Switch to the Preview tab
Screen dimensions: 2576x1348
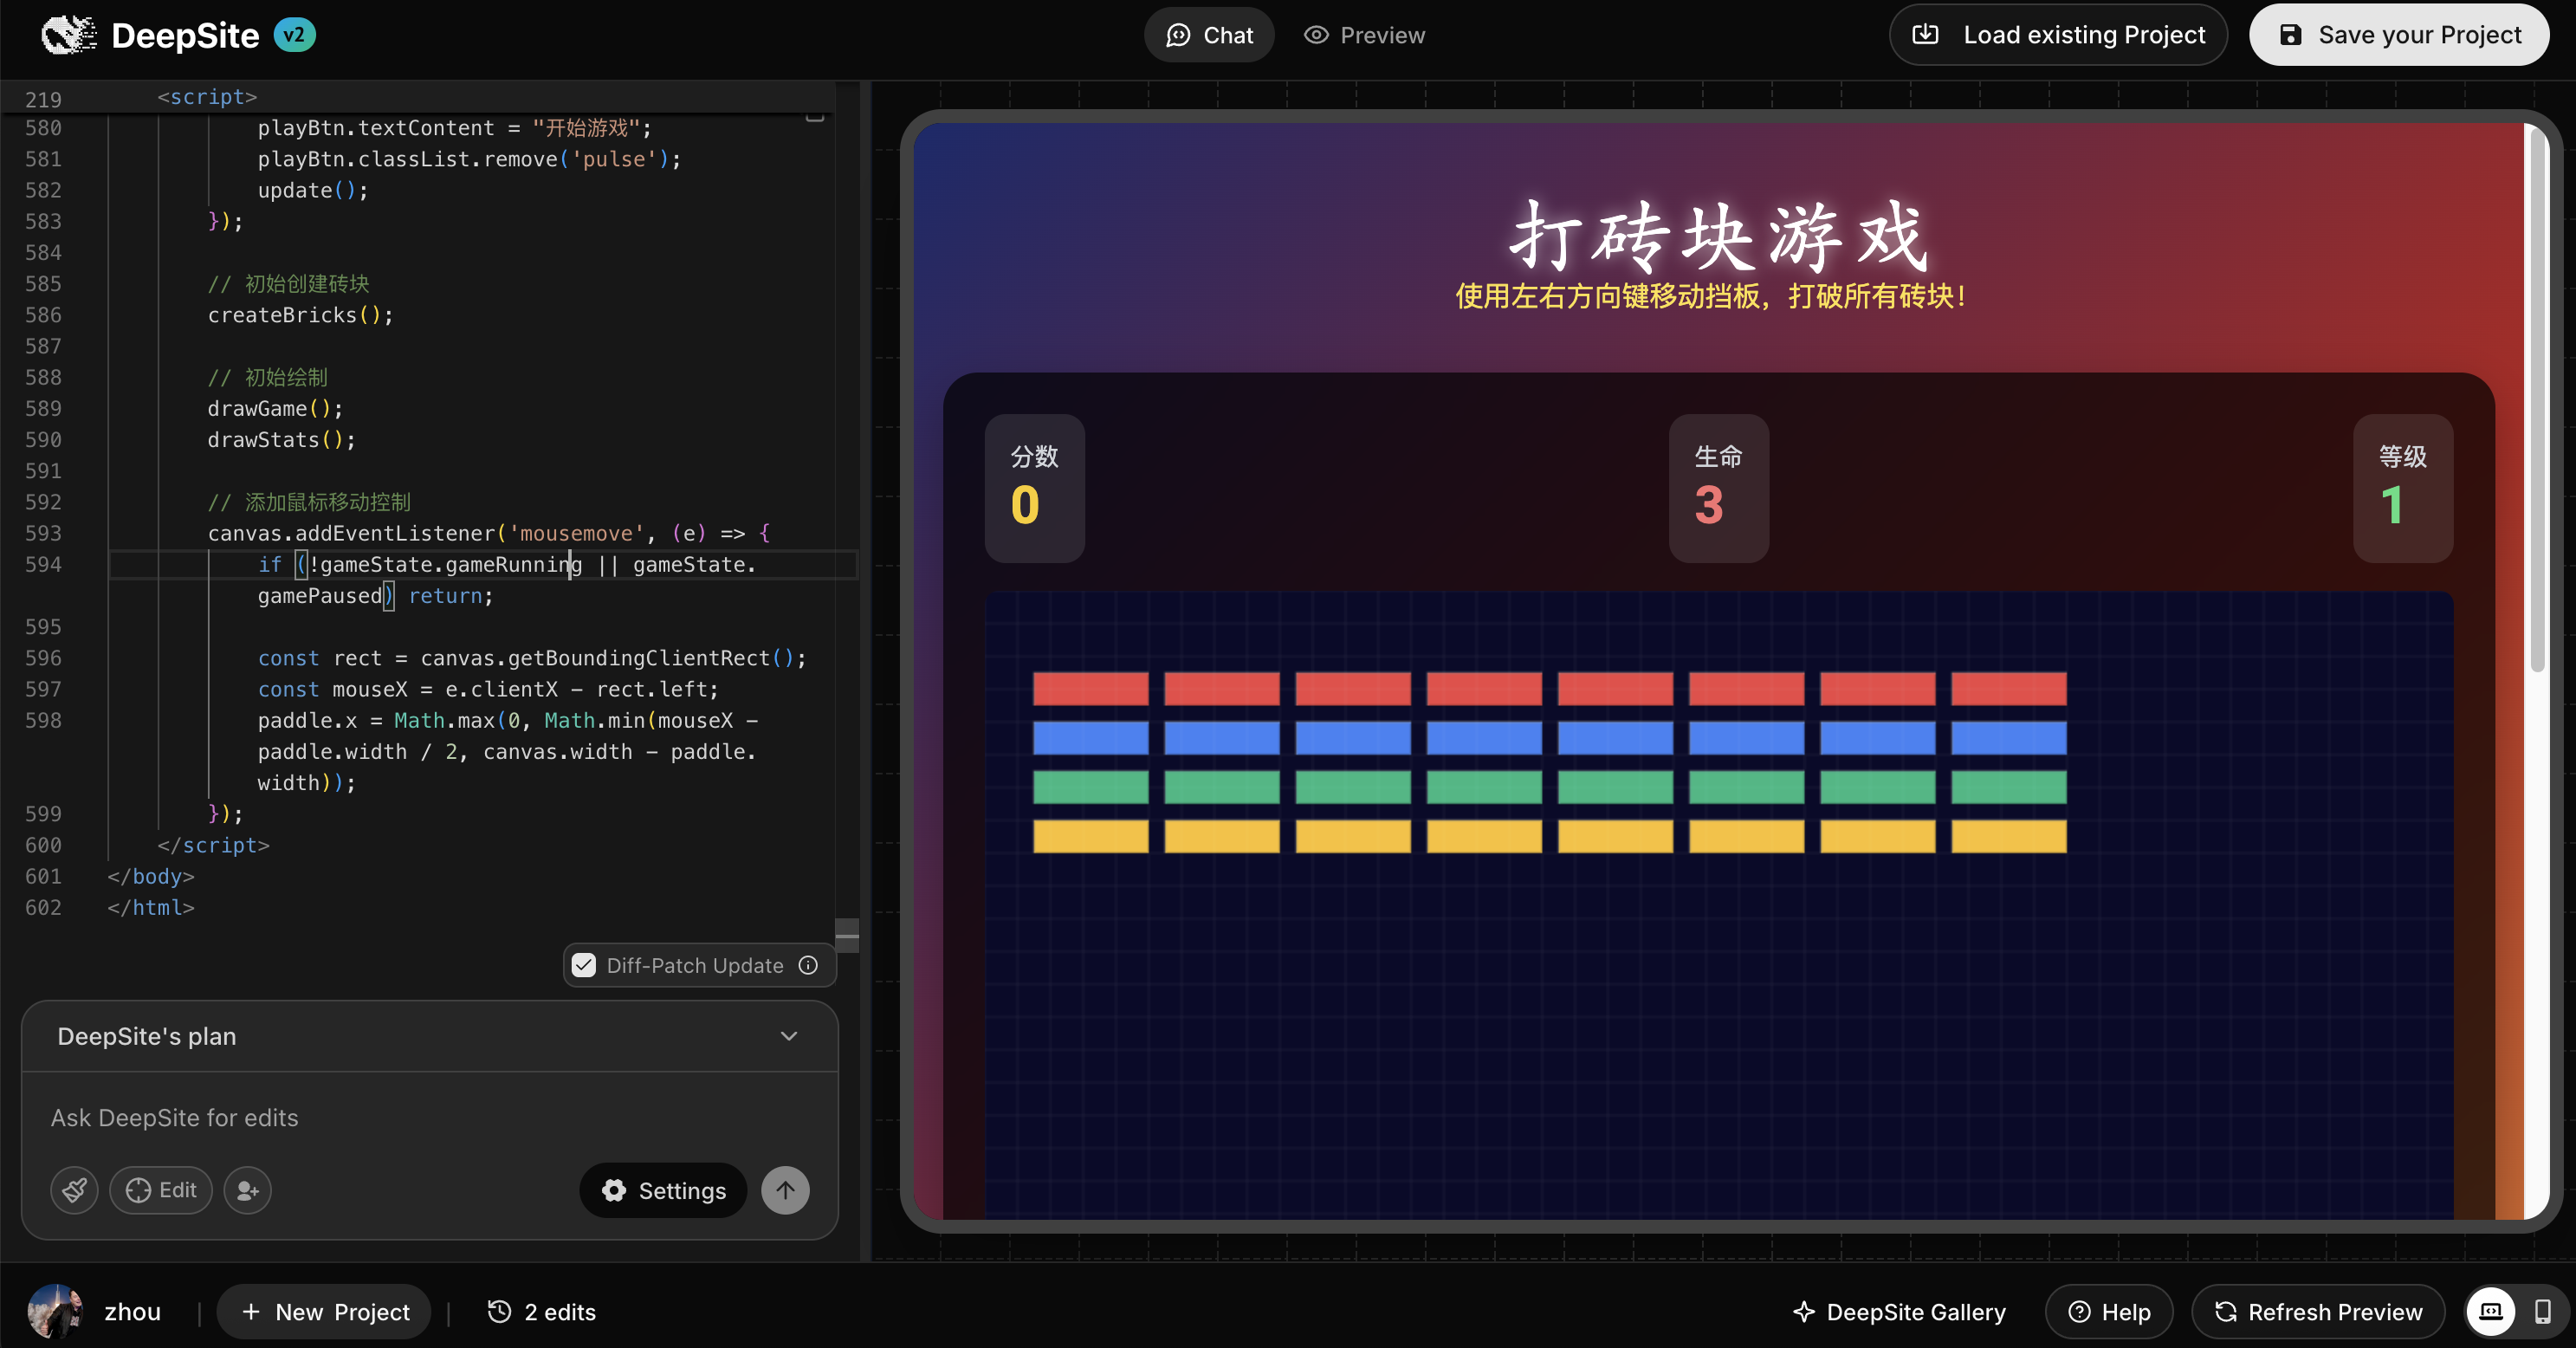click(x=1364, y=35)
